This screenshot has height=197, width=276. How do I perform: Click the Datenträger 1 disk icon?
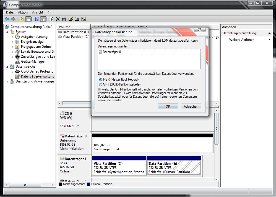pyautogui.click(x=62, y=158)
